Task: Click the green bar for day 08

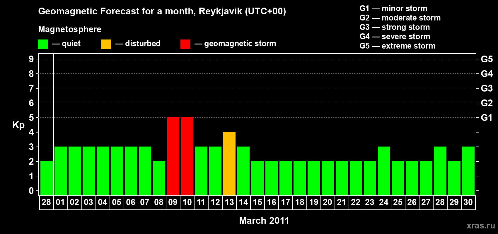Action: click(x=159, y=178)
